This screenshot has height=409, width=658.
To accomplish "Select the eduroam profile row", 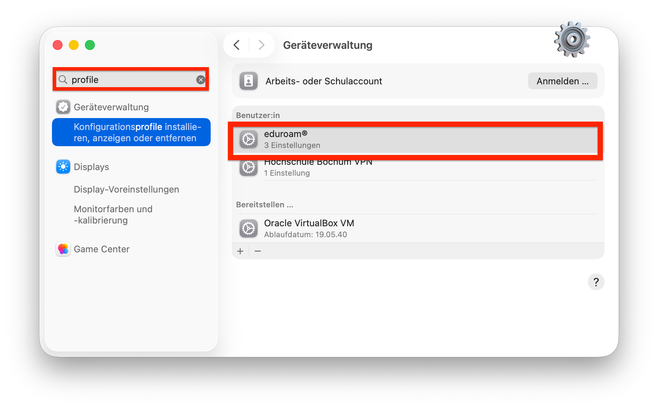I will click(414, 139).
